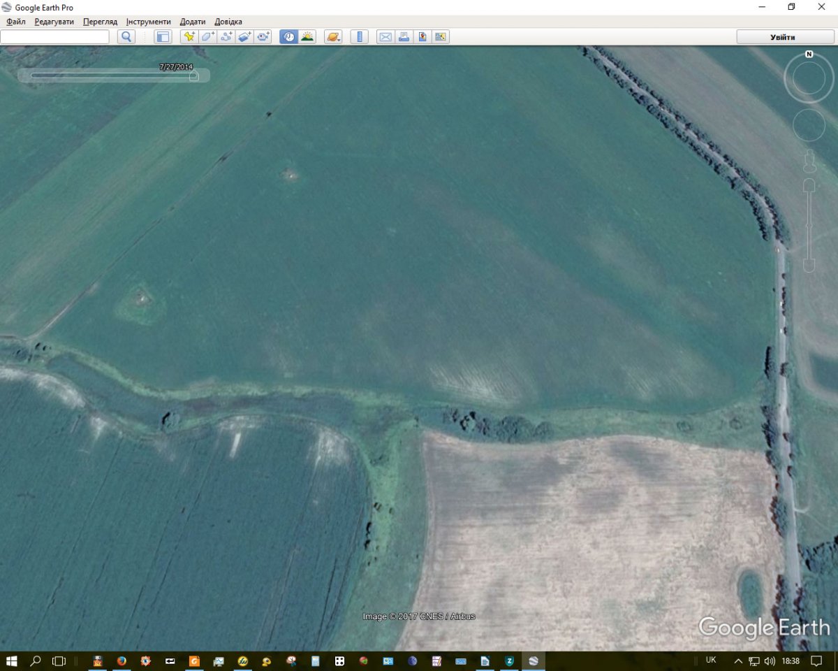Add a polygon tool icon

point(207,37)
